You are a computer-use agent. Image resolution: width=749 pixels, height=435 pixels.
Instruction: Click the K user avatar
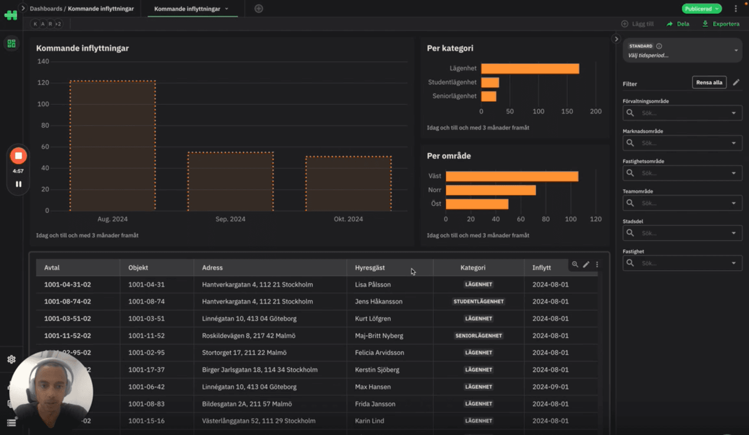tap(35, 24)
